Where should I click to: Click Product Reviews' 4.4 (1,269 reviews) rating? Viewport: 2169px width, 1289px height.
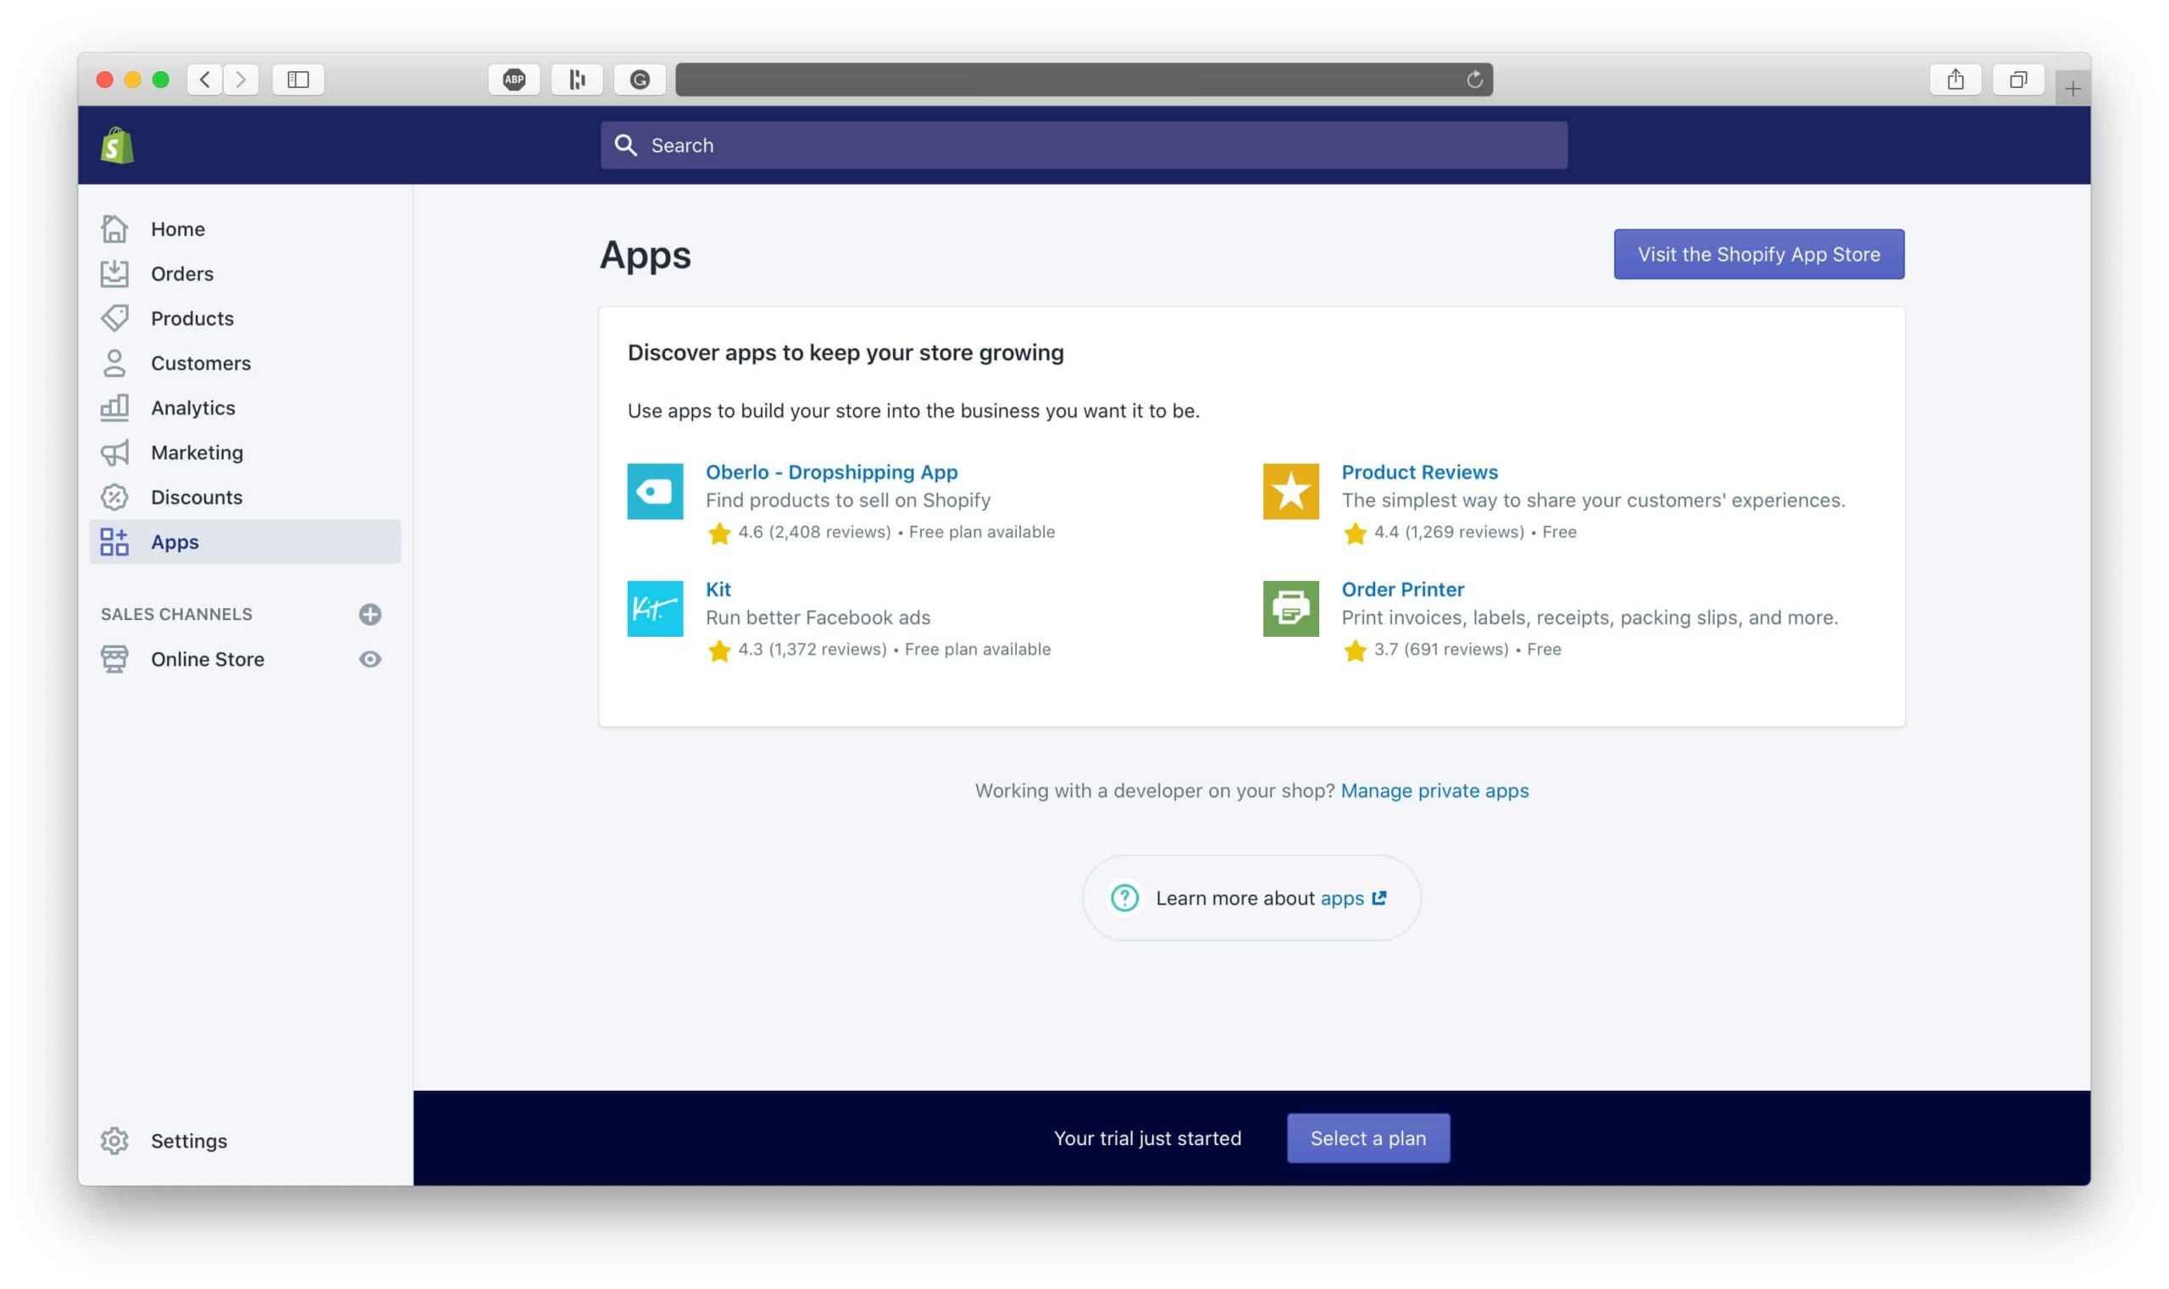coord(1449,532)
